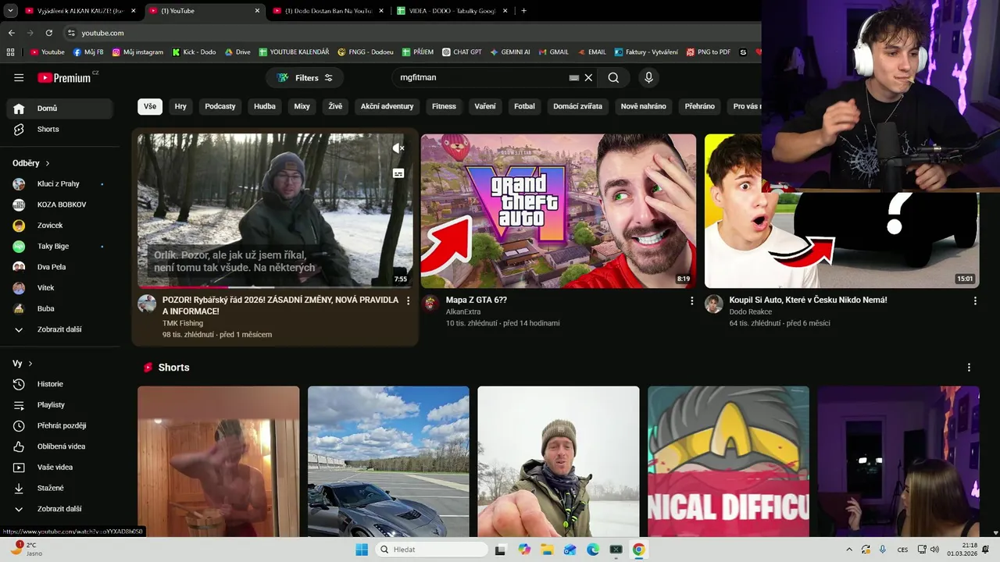
Task: Open the YOUTUBE KALENDÁŘ bookmark
Action: (294, 52)
